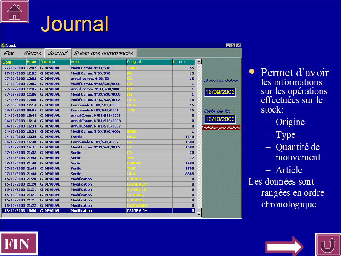Viewport: 341px width, 256px height.
Task: Minimize the Stock window
Action: click(x=228, y=45)
